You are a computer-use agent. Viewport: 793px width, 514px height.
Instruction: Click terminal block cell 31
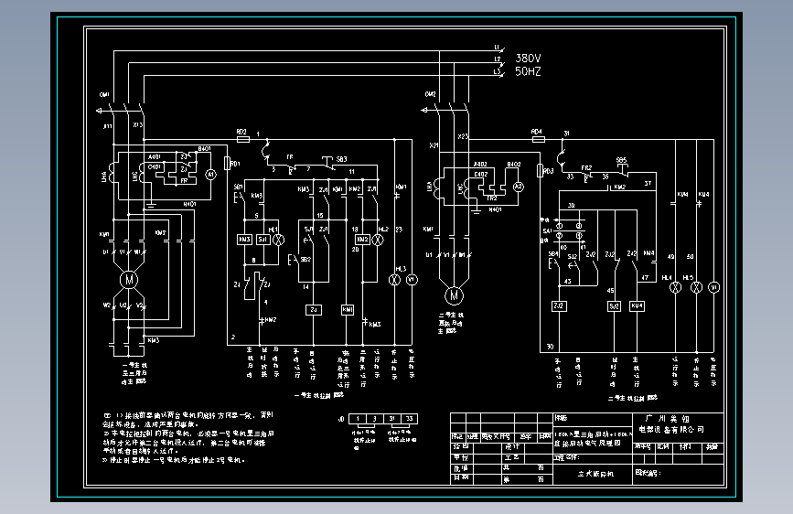coord(392,419)
